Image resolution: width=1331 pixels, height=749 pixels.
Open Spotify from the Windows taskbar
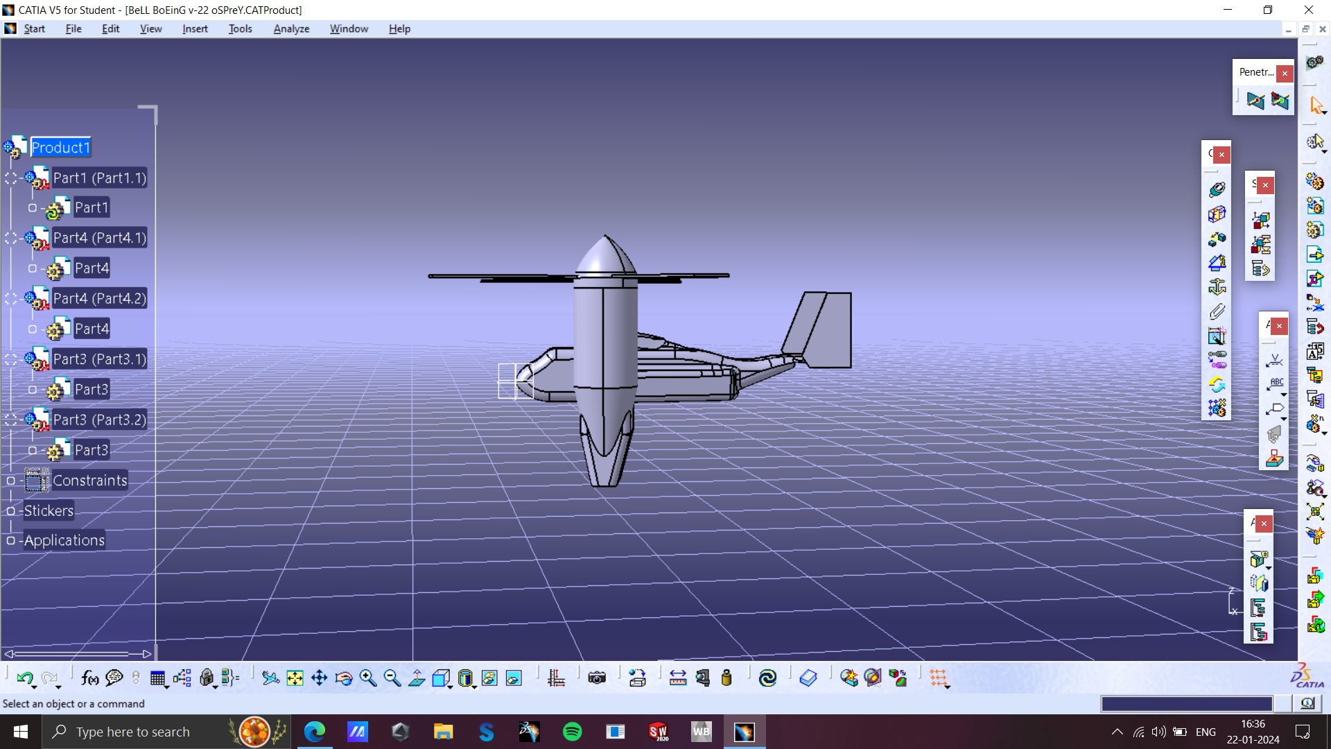572,732
